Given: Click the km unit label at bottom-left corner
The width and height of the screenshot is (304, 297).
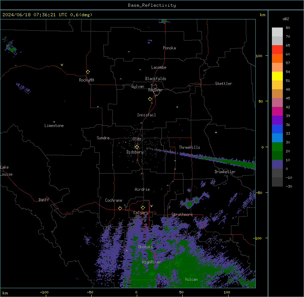Looking at the screenshot, I should [5, 293].
